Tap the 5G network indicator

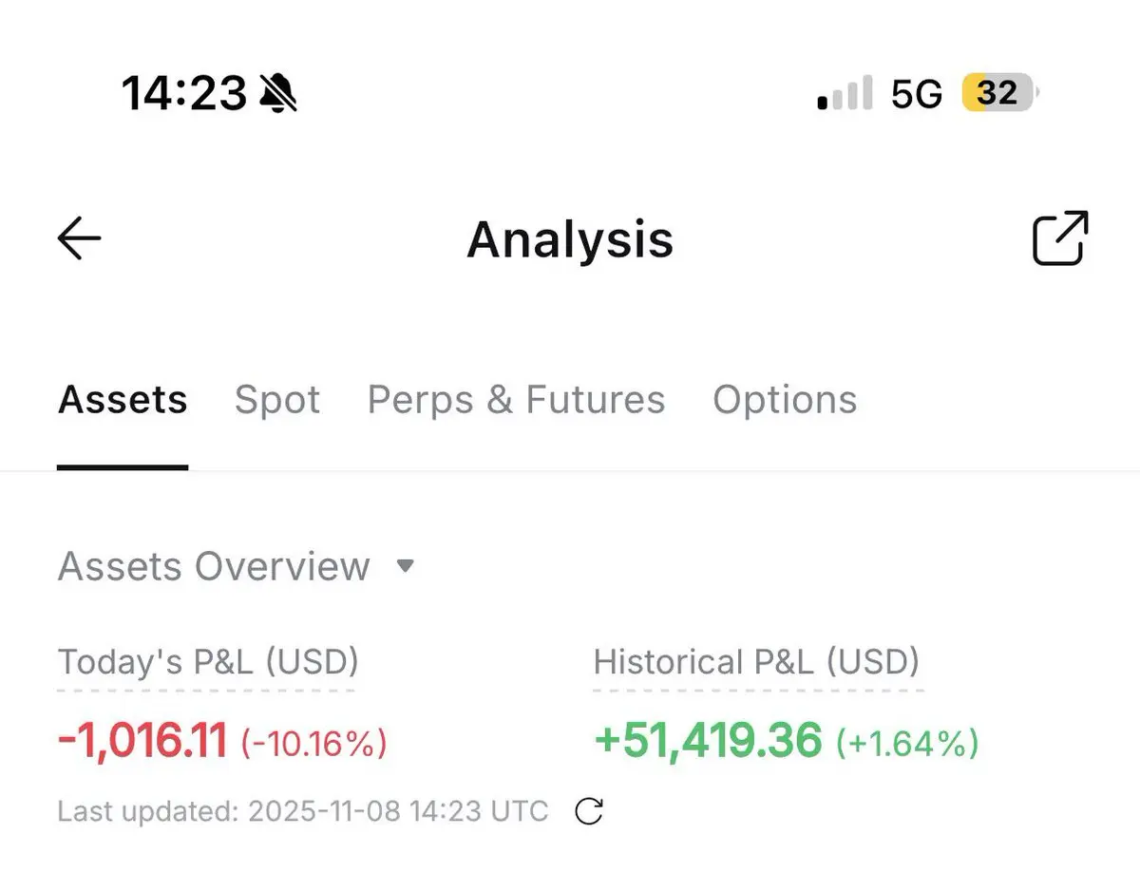916,94
